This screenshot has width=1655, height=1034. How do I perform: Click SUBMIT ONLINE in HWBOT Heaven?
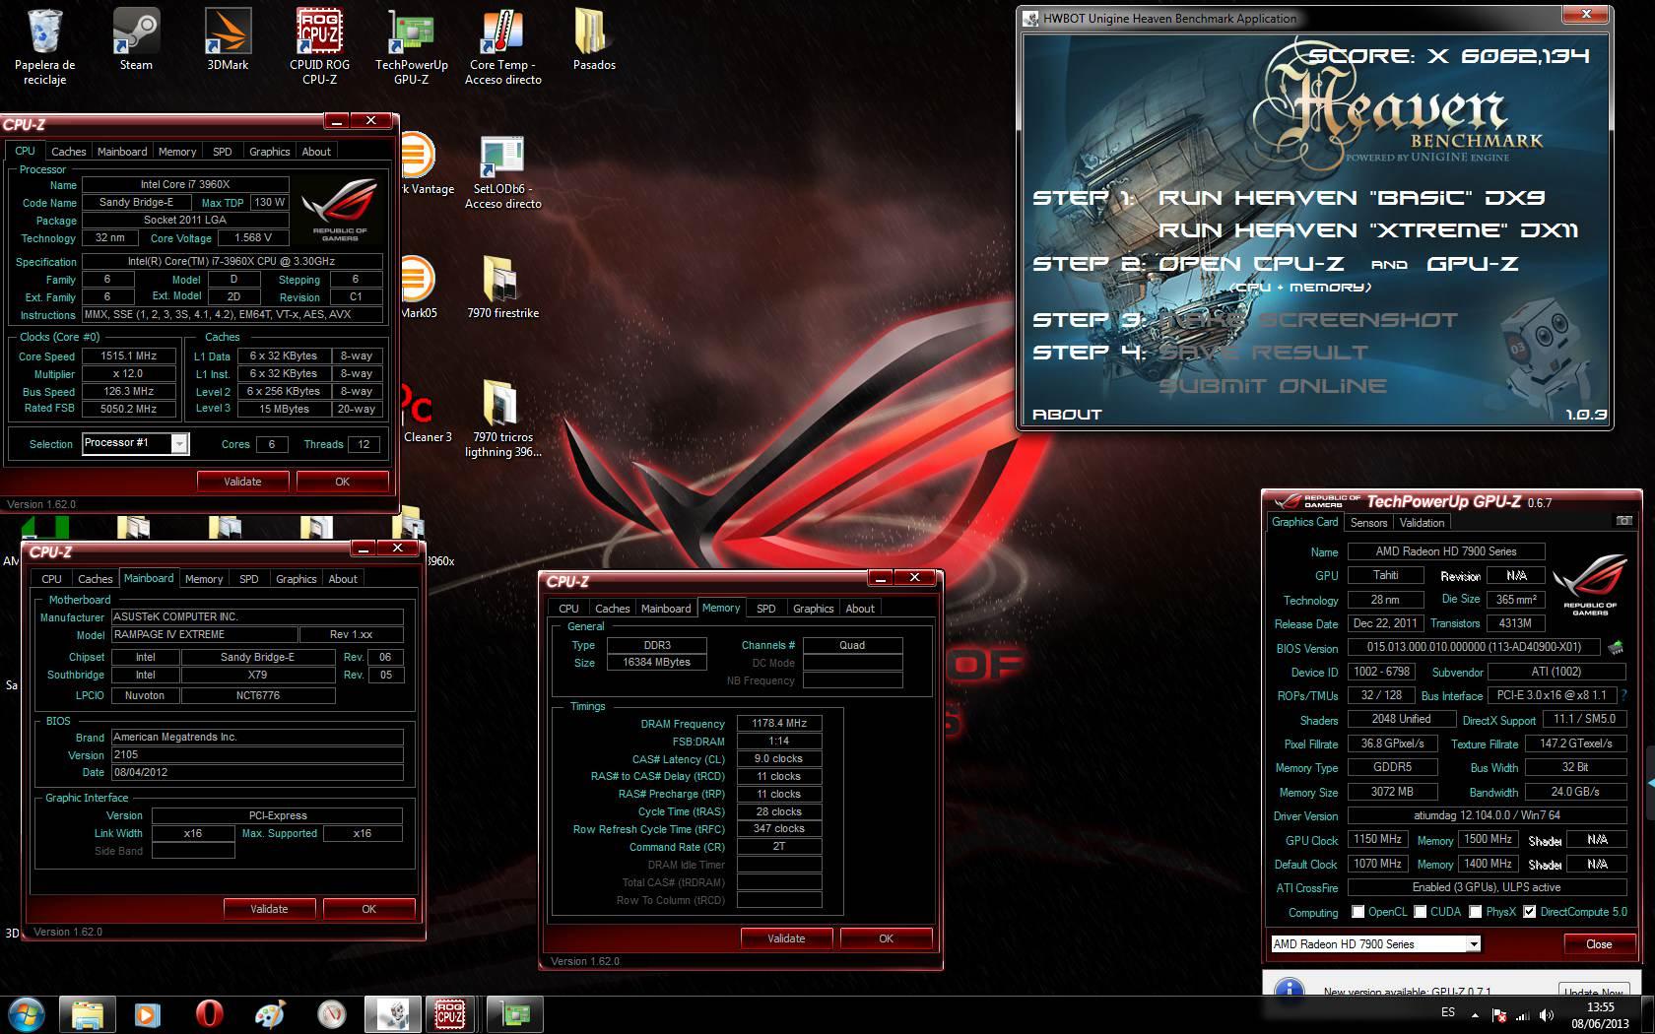pyautogui.click(x=1273, y=386)
